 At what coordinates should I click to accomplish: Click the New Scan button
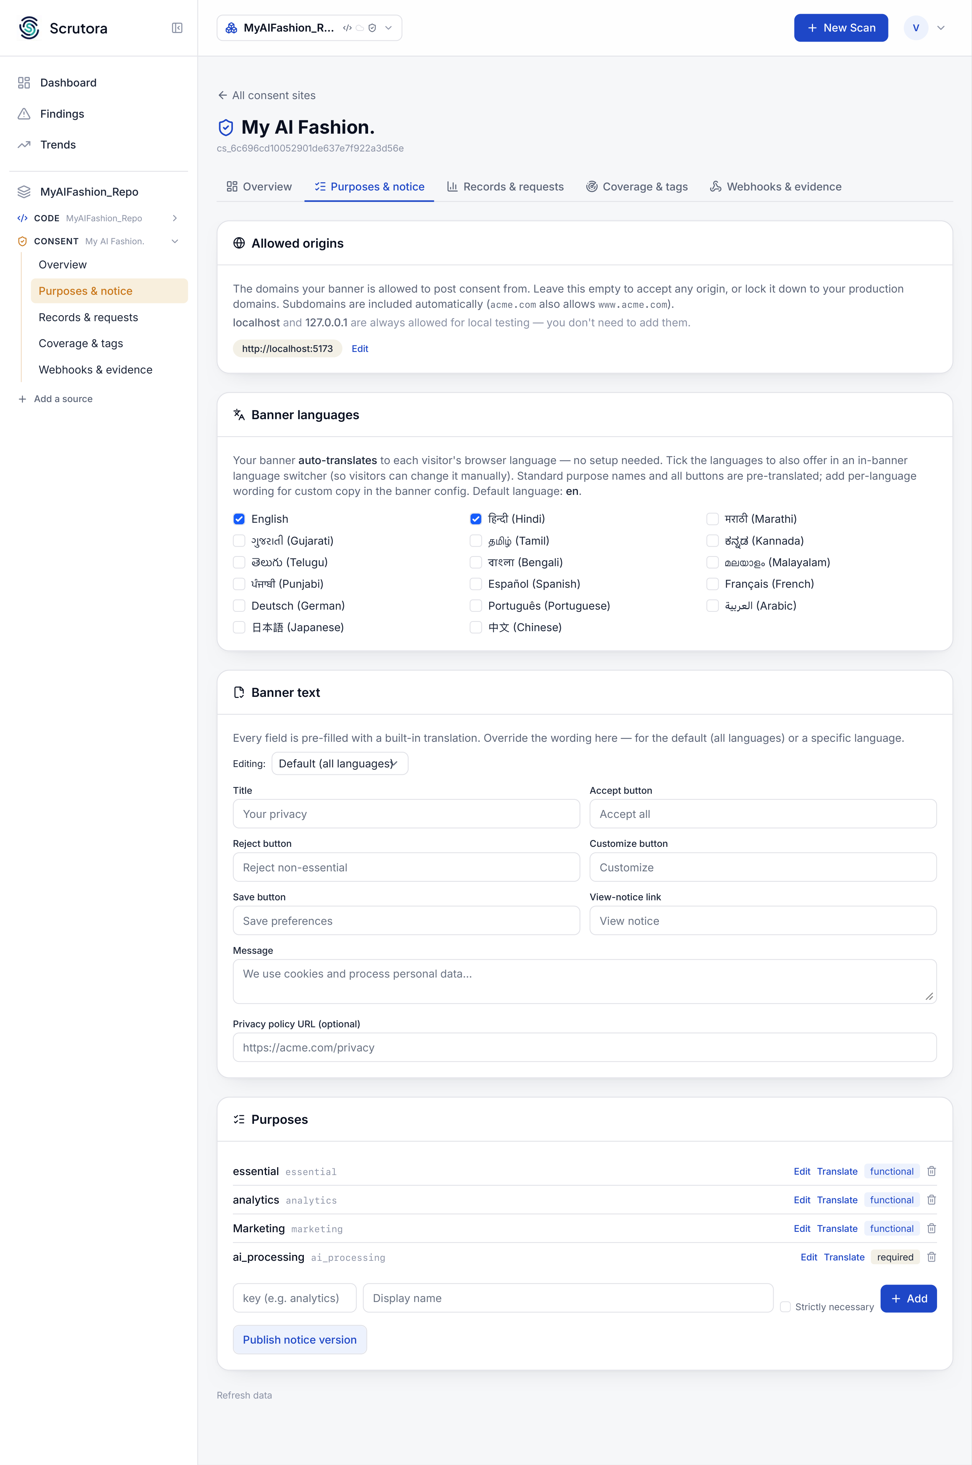[x=841, y=28]
